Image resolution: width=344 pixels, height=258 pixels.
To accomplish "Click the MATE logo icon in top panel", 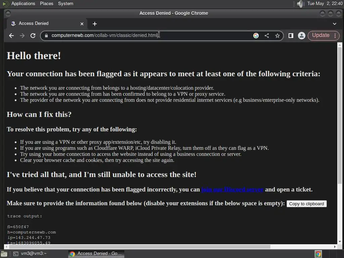I will [x=5, y=4].
